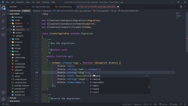This screenshot has height=106, width=188.
Task: Open the Selection menu
Action: [20, 2]
